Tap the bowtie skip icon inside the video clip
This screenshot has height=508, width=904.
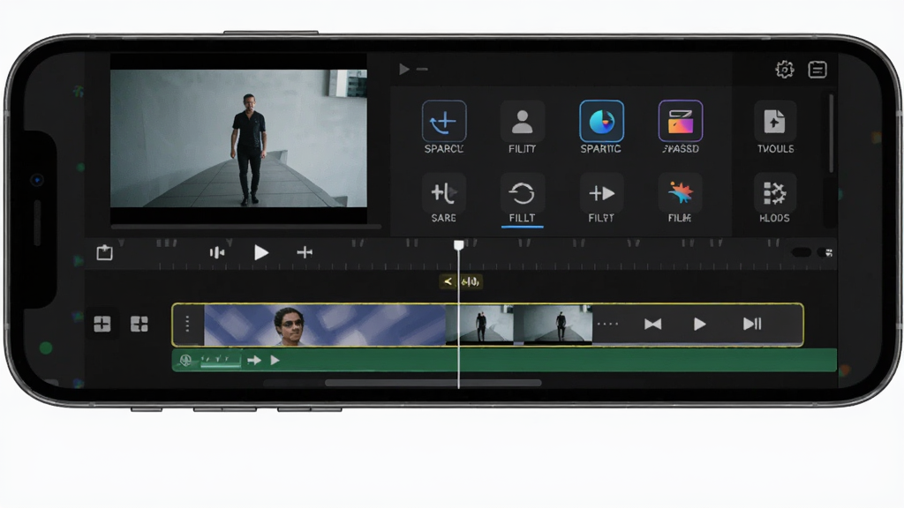click(652, 325)
